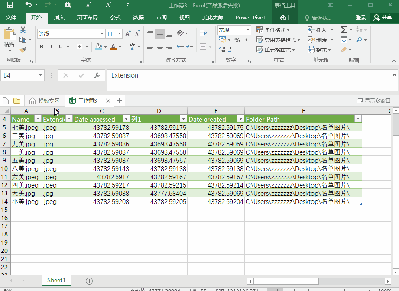
Task: Click the AutoSum sigma icon
Action: coord(344,30)
